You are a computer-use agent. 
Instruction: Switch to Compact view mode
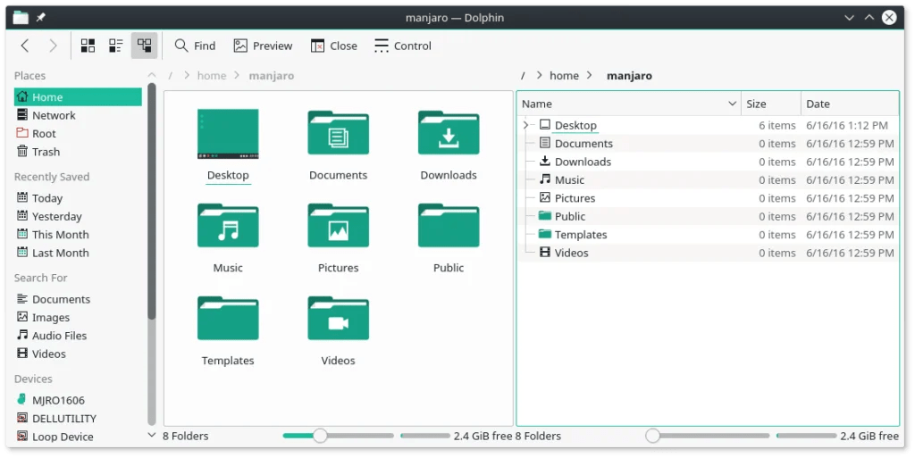(x=116, y=46)
